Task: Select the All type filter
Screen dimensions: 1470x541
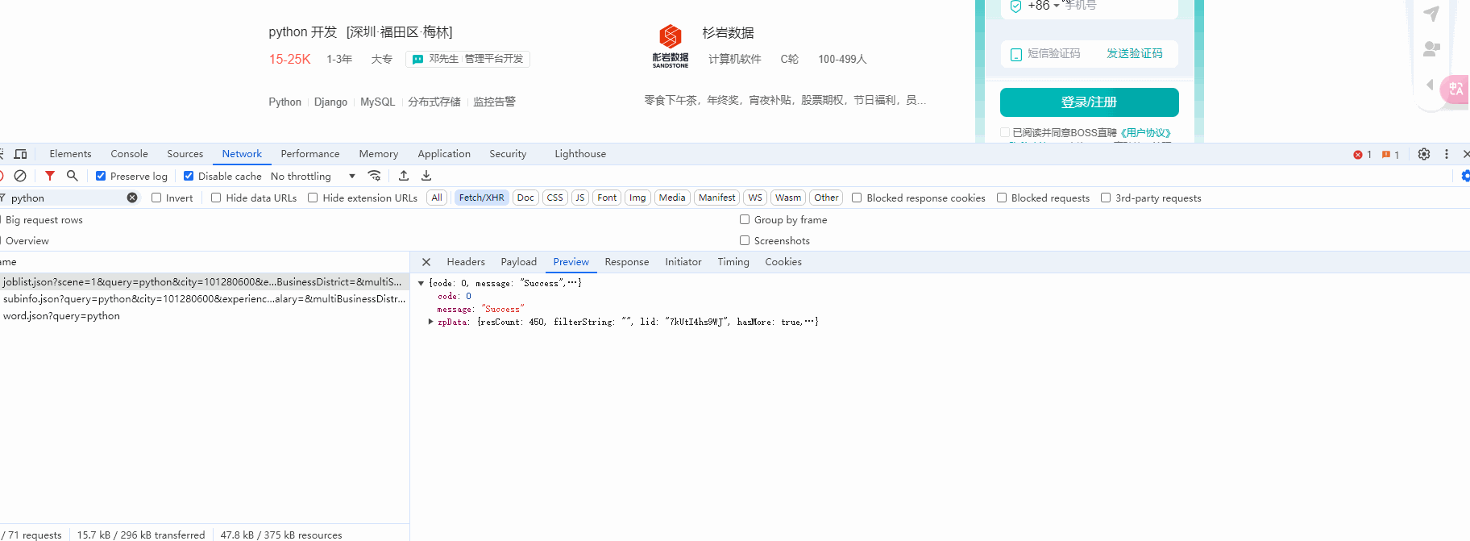Action: coord(437,198)
